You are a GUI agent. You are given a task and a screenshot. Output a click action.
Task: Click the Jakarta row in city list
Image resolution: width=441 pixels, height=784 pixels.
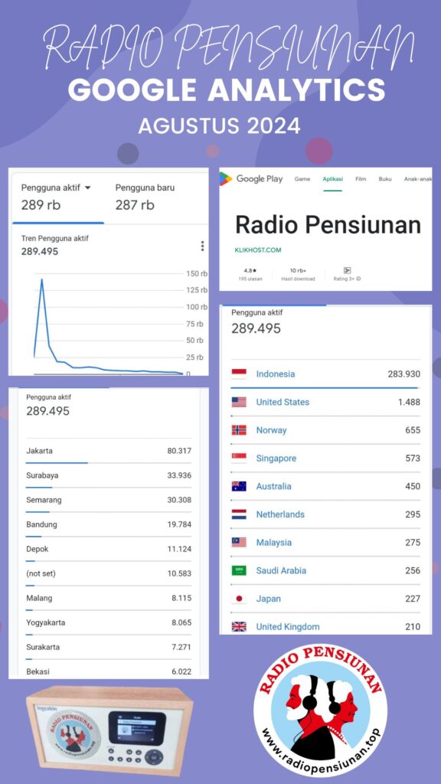(x=109, y=451)
